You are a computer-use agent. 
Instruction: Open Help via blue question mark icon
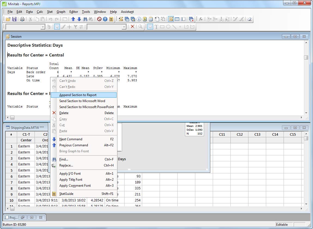point(105,19)
